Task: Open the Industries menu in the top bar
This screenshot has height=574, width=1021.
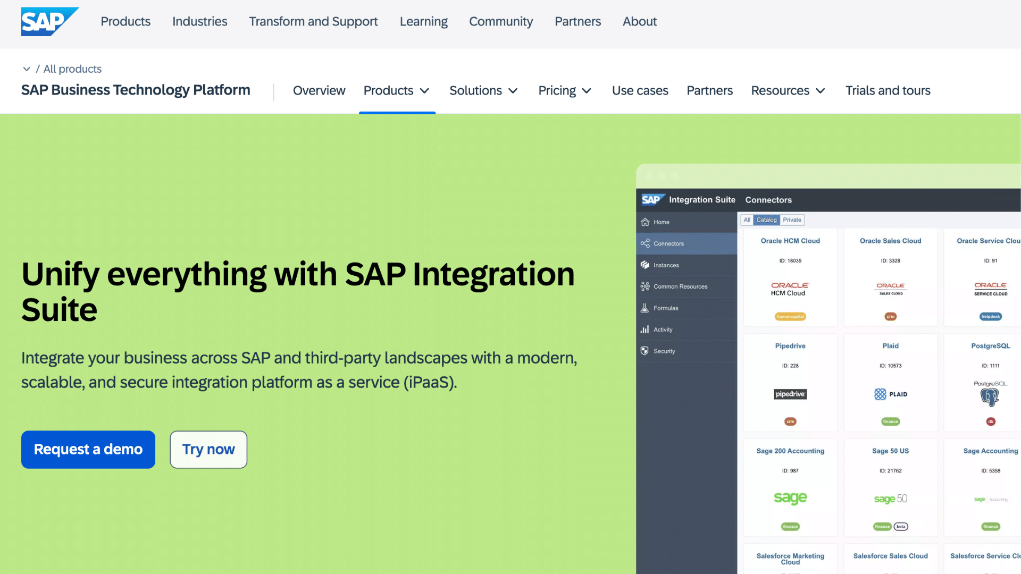Action: click(199, 22)
